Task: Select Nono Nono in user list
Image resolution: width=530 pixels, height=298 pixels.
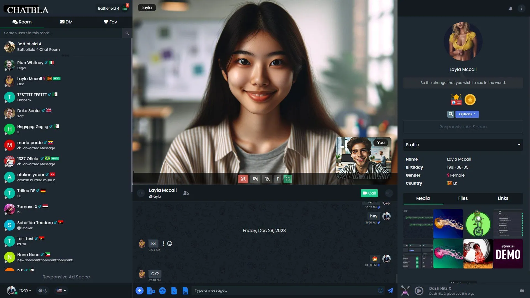Action: 65,257
